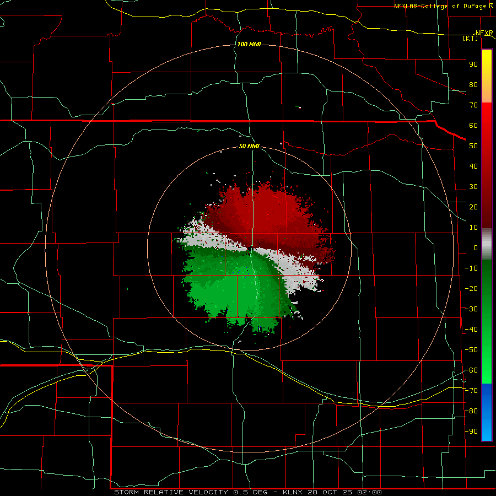Image resolution: width=496 pixels, height=496 pixels.
Task: Click the 90 value on the velocity scale
Action: click(x=473, y=64)
